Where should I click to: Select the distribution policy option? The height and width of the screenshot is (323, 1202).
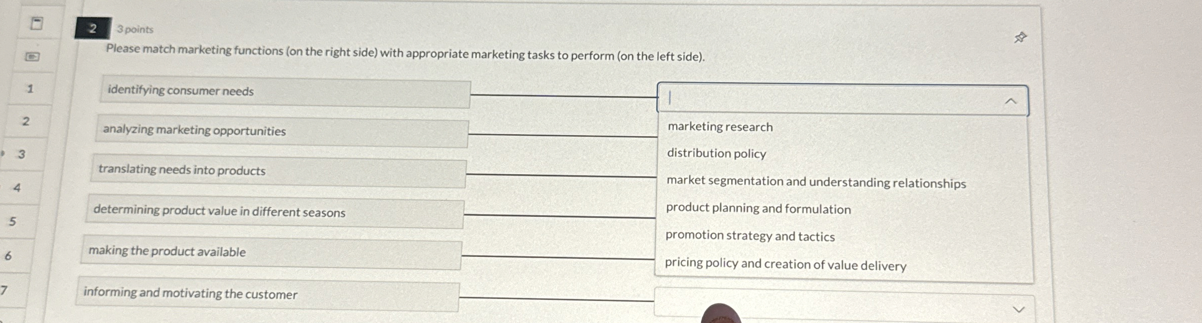(716, 154)
